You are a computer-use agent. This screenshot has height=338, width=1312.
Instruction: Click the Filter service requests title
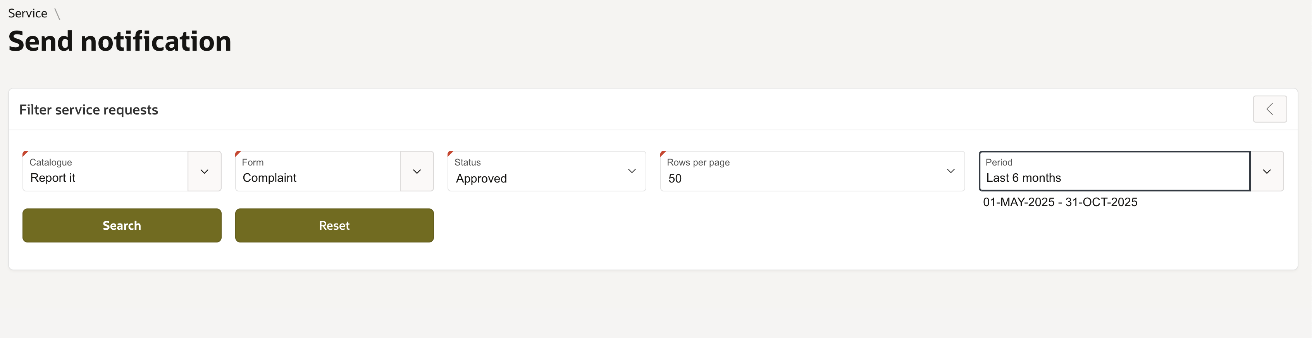89,110
